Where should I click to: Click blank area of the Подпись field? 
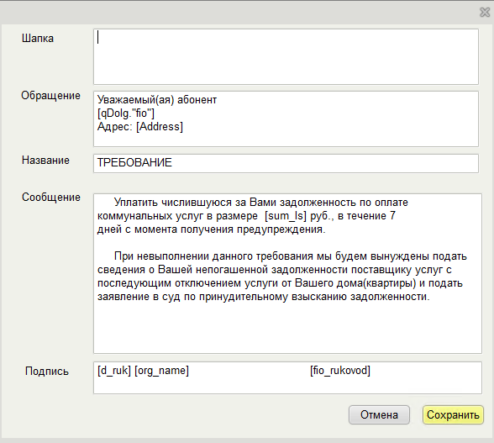click(287, 385)
